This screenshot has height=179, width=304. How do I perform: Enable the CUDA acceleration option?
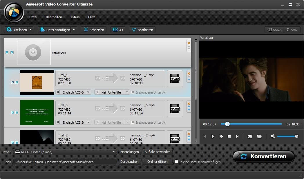pos(274,29)
